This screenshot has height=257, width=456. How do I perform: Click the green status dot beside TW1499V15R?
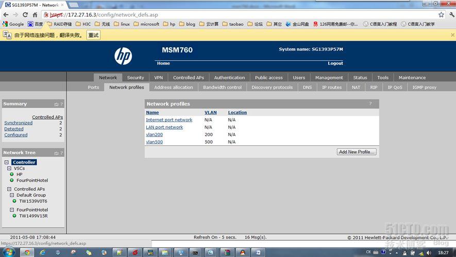click(14, 216)
